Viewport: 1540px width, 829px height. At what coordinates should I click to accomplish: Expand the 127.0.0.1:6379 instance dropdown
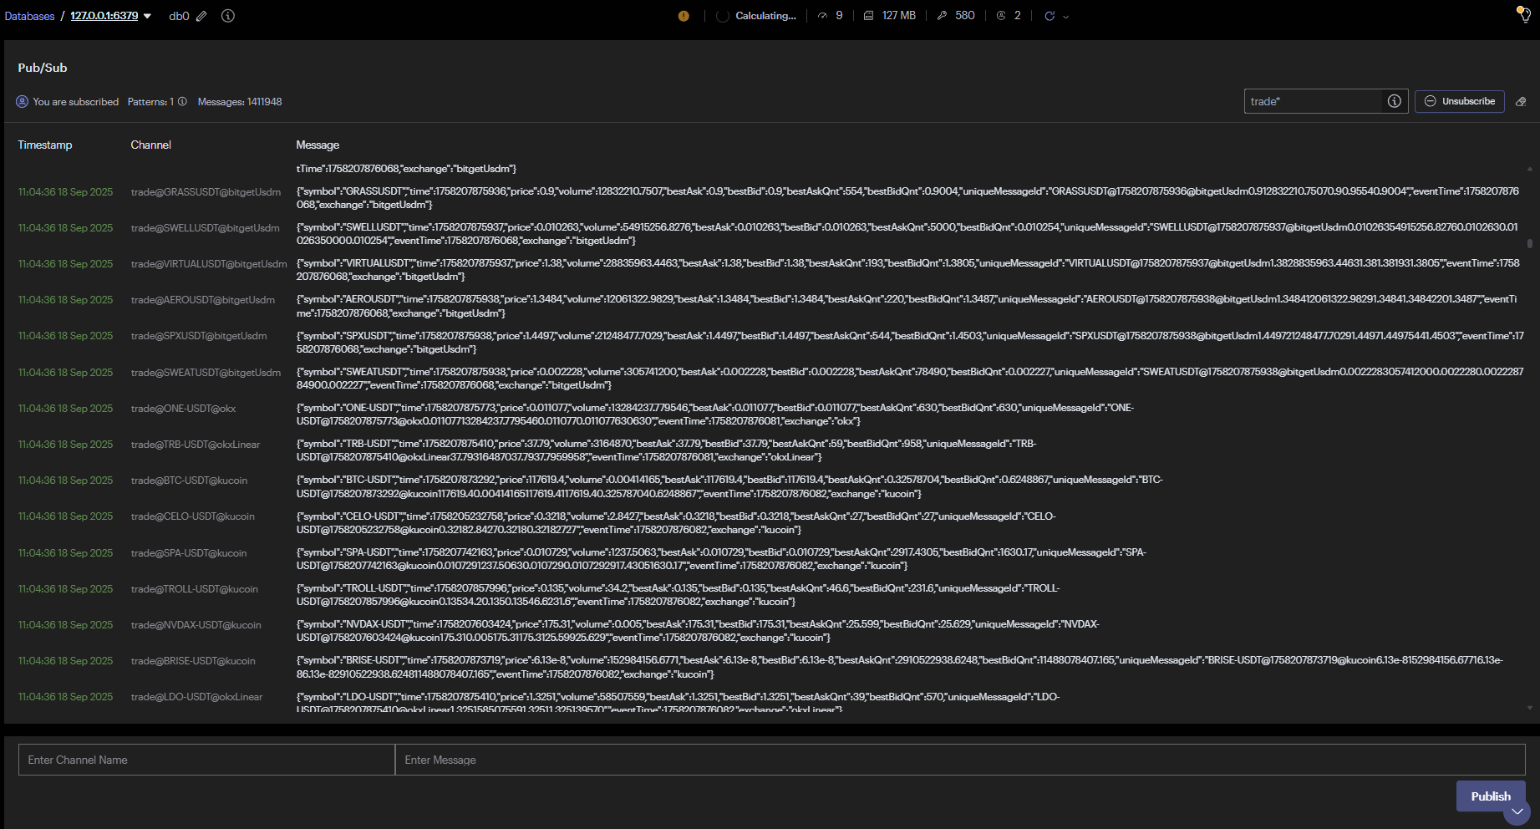point(148,16)
